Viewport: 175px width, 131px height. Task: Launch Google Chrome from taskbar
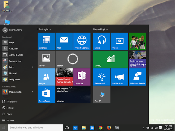click(101, 128)
